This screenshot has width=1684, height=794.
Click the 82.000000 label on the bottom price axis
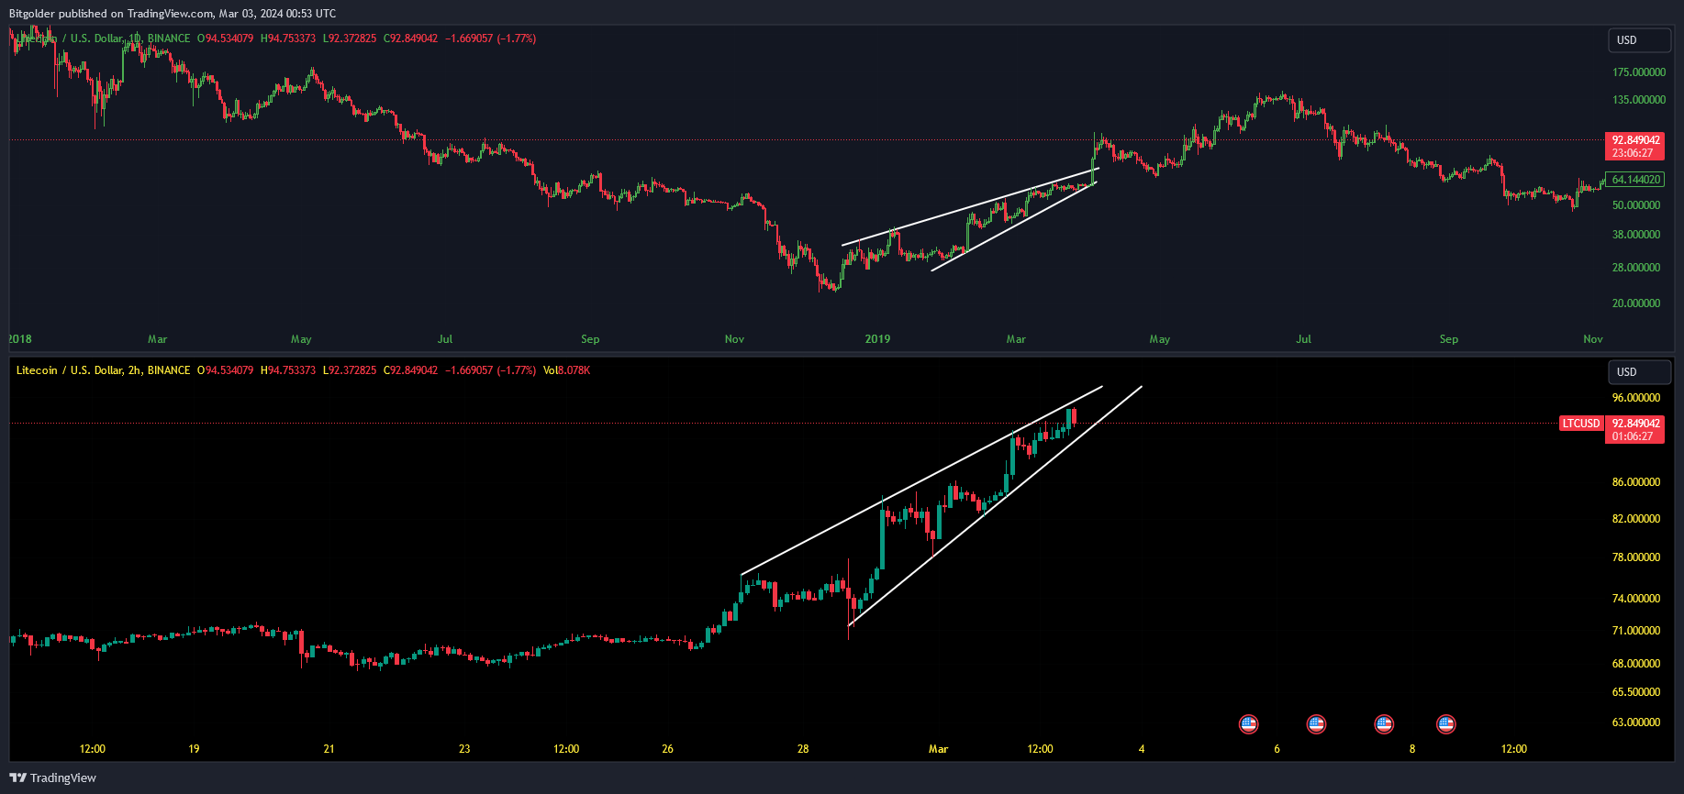[x=1636, y=519]
